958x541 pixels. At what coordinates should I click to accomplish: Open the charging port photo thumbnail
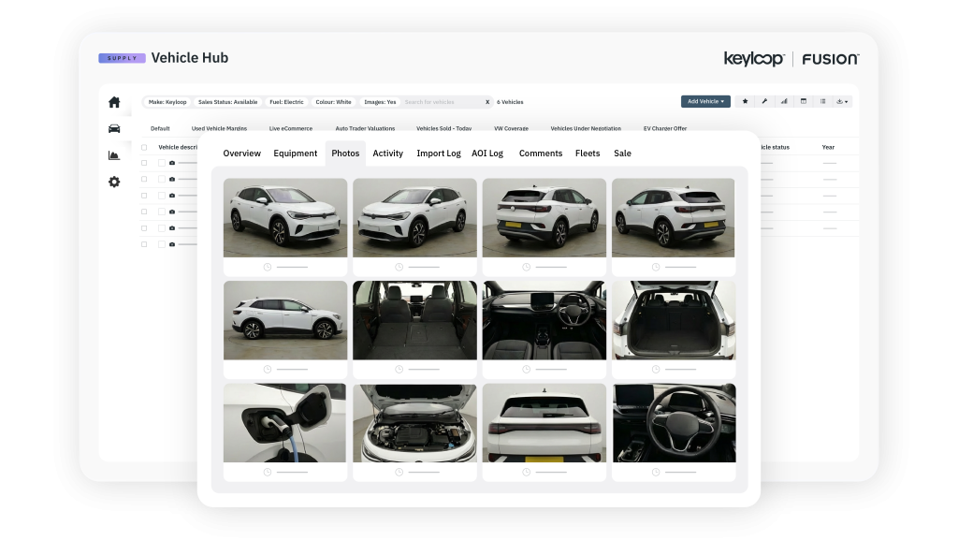click(284, 423)
